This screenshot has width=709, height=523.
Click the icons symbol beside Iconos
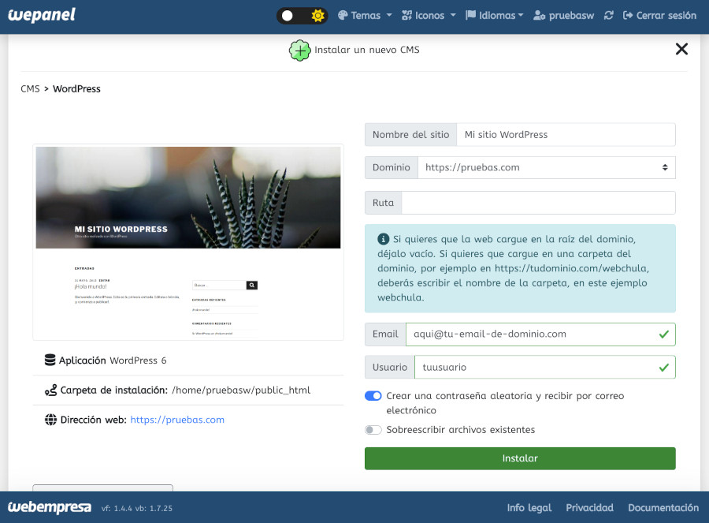[x=406, y=16]
